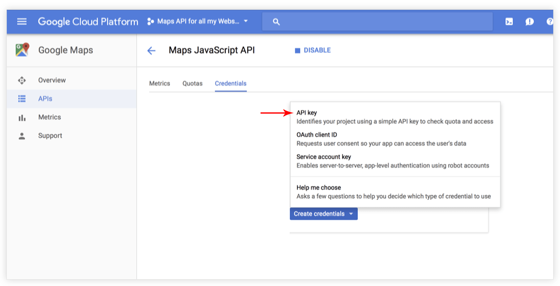
Task: Click the Google Maps logo icon
Action: (22, 50)
